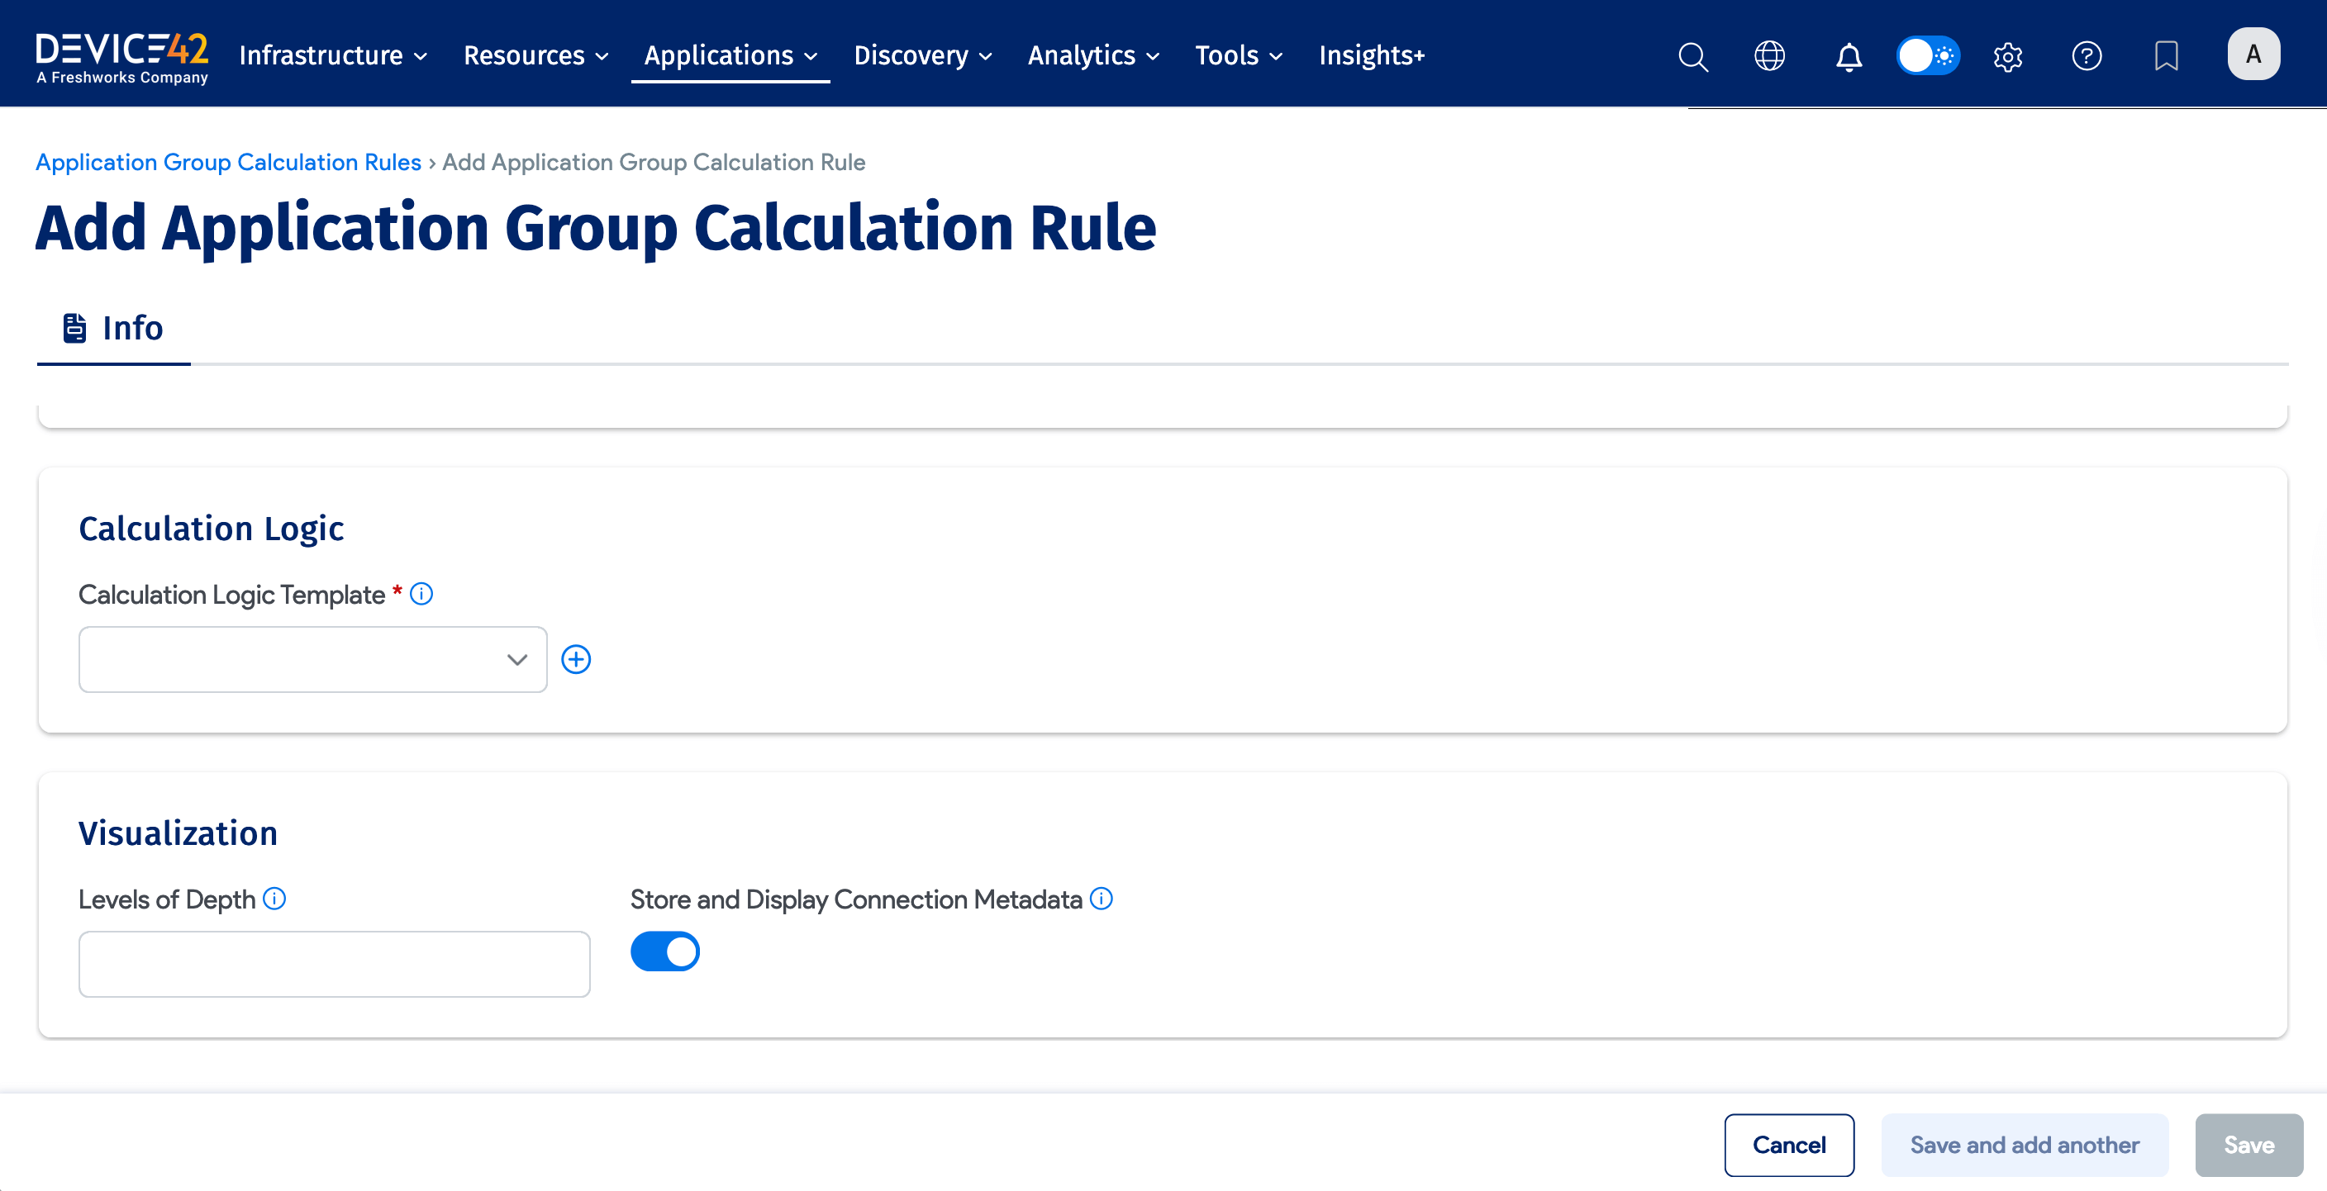Expand the Infrastructure menu
2327x1191 pixels.
tap(332, 56)
